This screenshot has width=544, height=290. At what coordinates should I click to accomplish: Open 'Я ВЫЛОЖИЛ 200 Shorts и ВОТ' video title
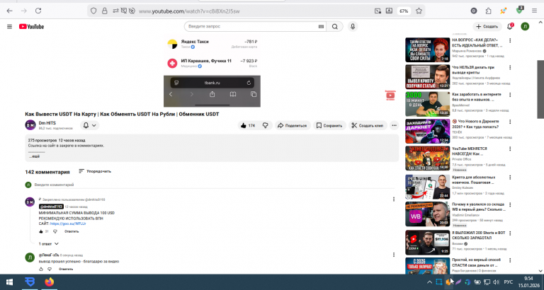[478, 236]
